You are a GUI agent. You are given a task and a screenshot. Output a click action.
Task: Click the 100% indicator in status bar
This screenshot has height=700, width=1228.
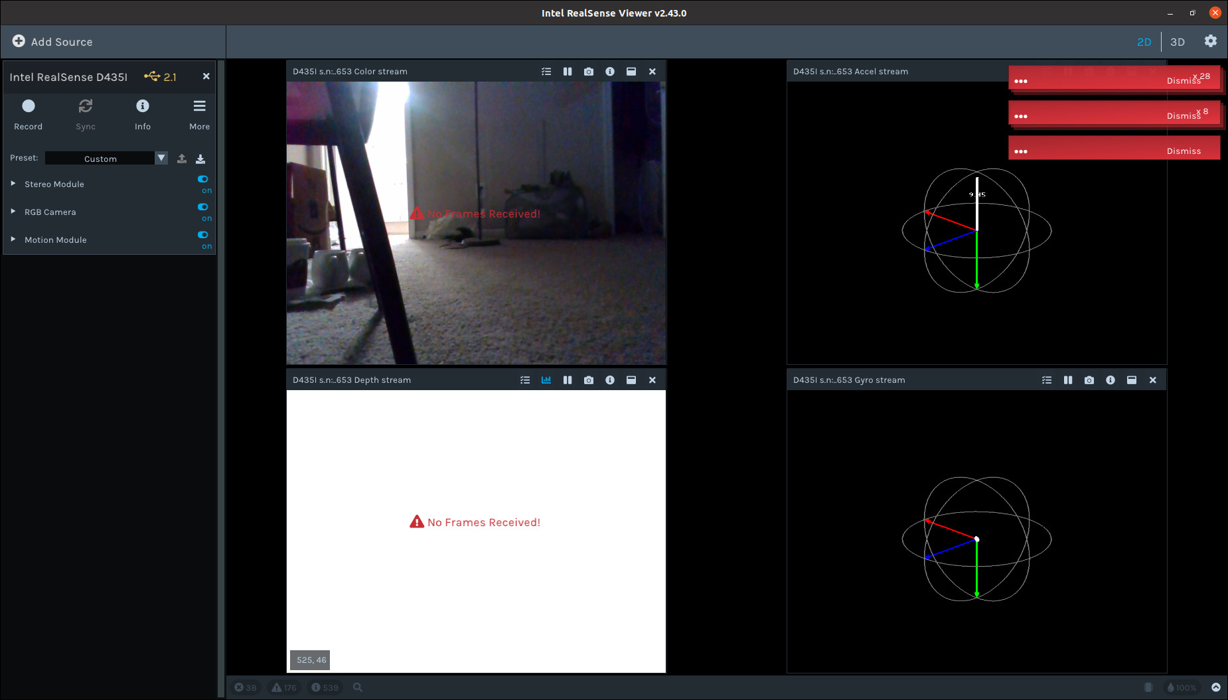coord(1182,687)
